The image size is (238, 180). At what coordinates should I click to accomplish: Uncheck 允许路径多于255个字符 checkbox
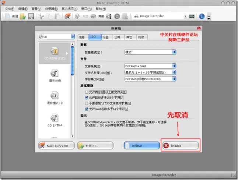(87, 98)
